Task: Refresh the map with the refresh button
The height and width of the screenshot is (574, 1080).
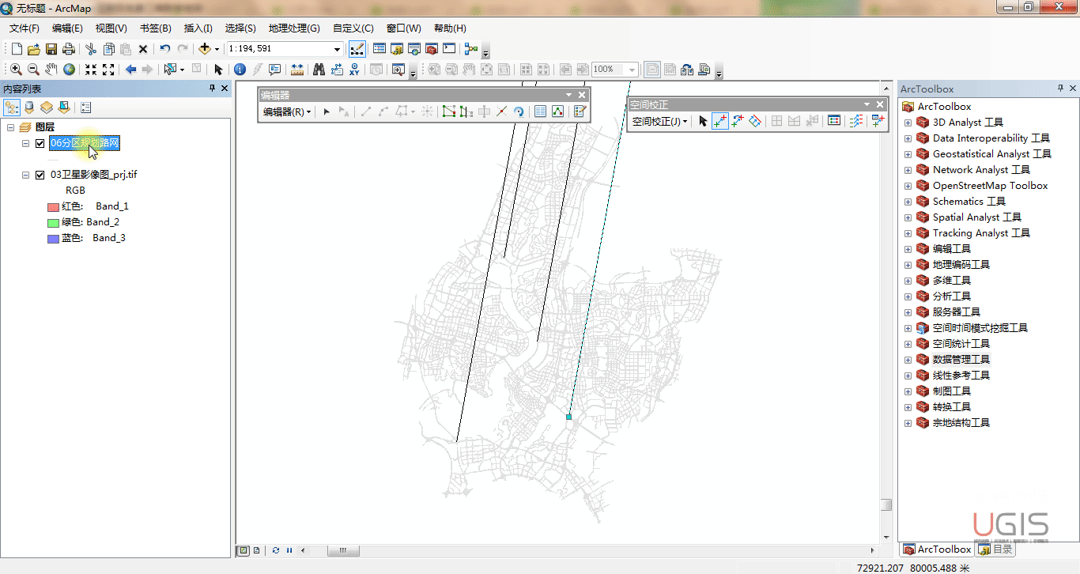Action: tap(276, 550)
